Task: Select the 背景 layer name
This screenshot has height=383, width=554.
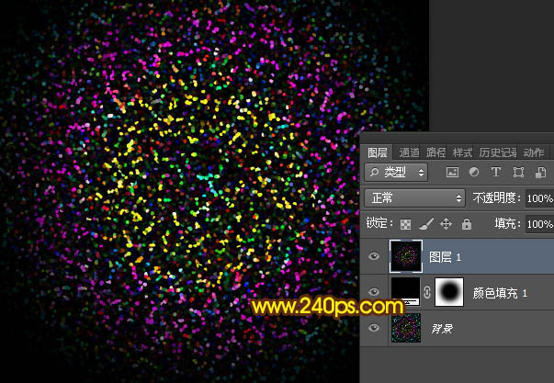Action: (442, 329)
